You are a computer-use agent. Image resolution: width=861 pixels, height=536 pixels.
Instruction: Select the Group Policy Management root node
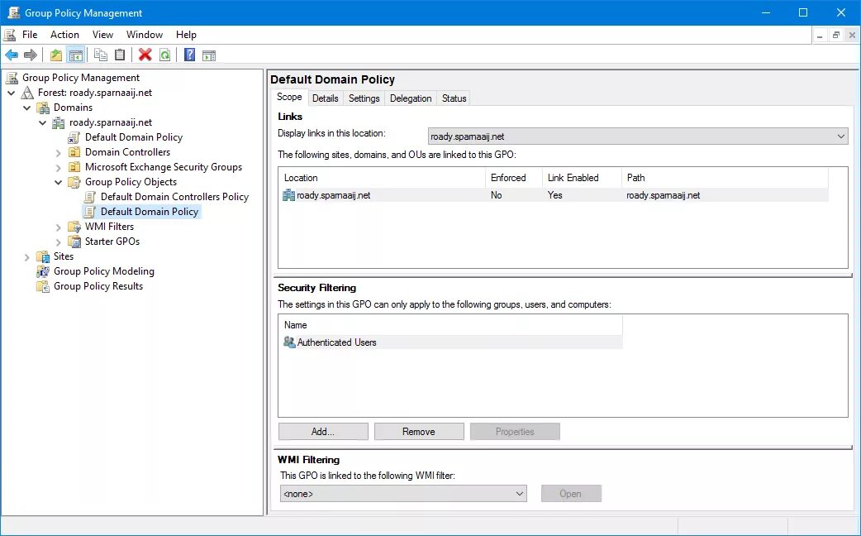pyautogui.click(x=81, y=78)
